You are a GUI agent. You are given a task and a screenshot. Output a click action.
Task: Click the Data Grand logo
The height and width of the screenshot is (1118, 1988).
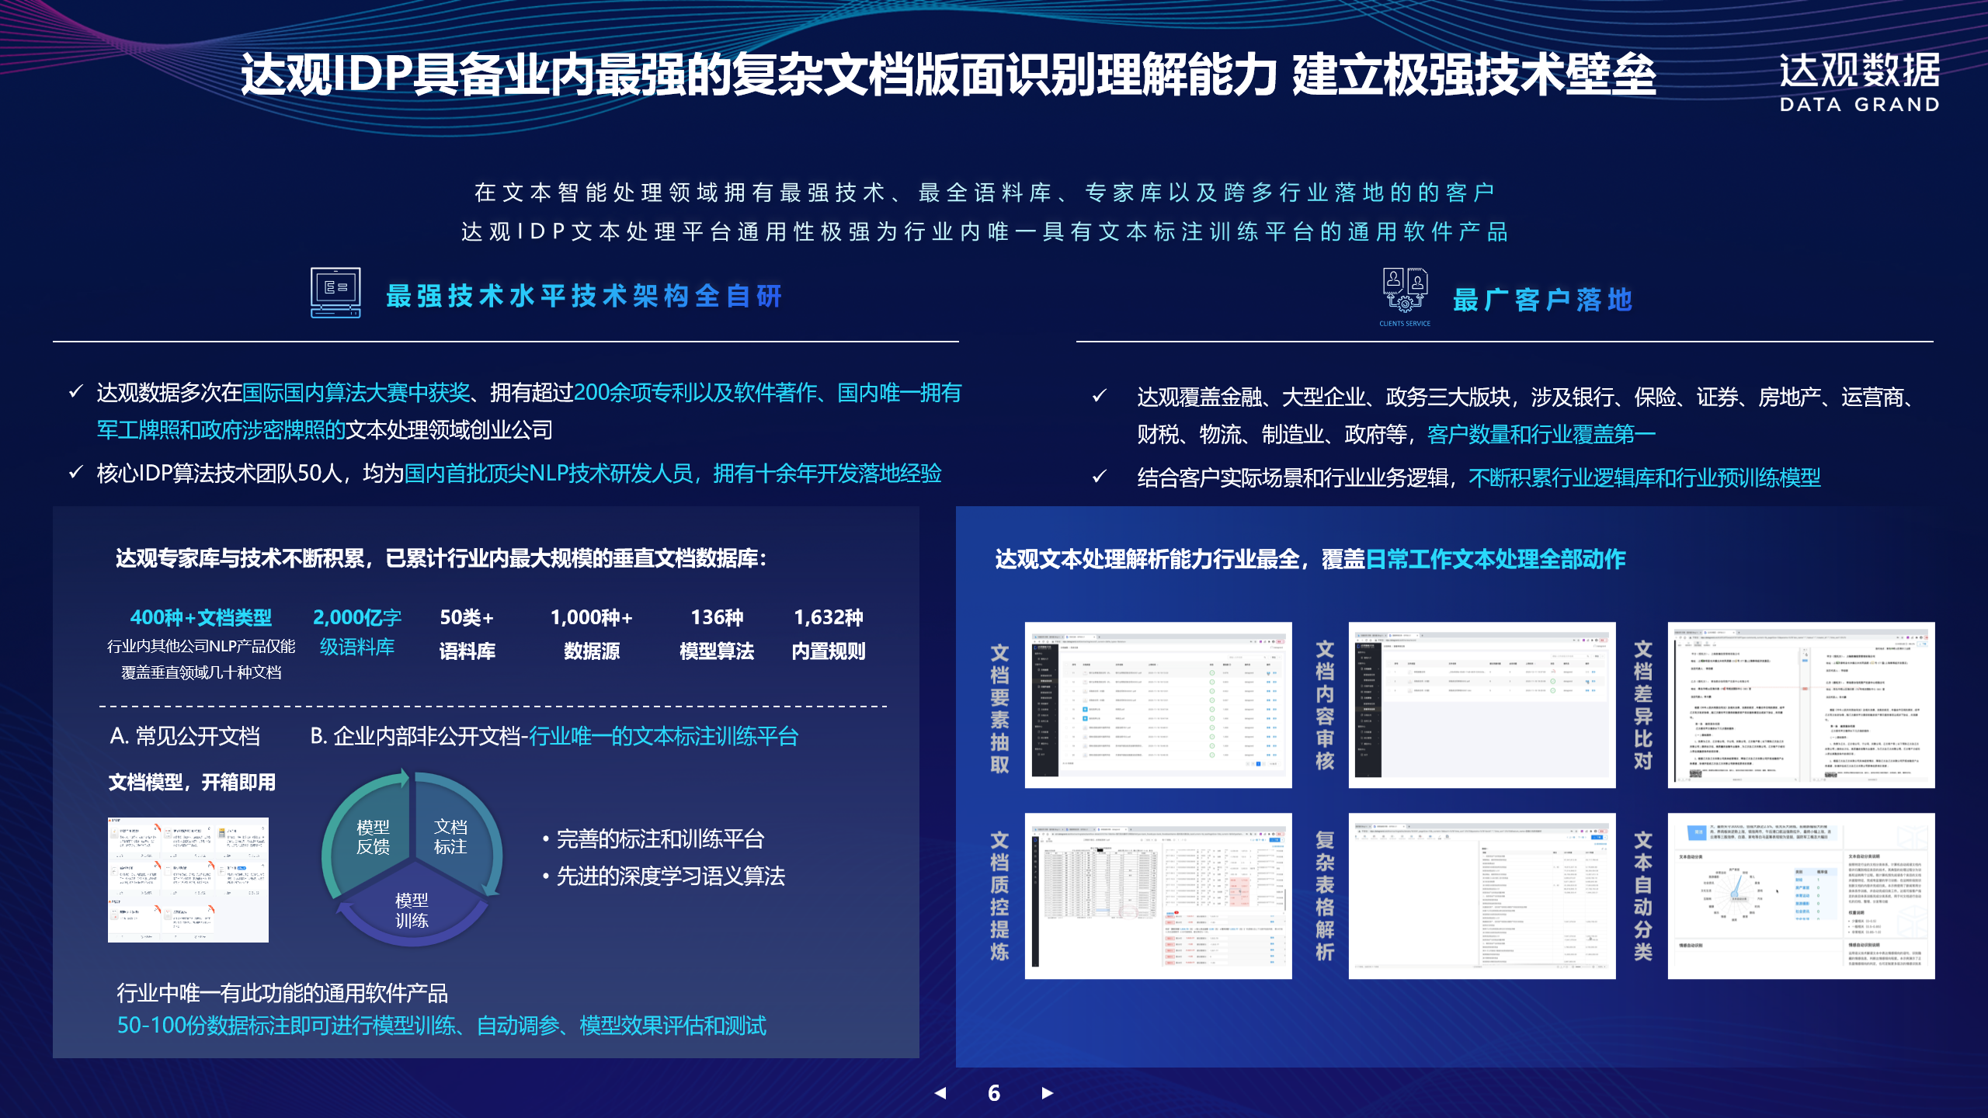[1859, 82]
